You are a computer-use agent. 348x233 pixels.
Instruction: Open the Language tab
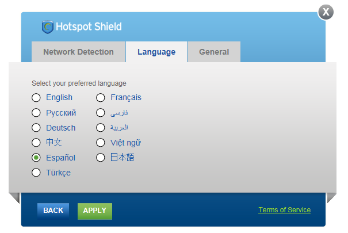click(156, 52)
